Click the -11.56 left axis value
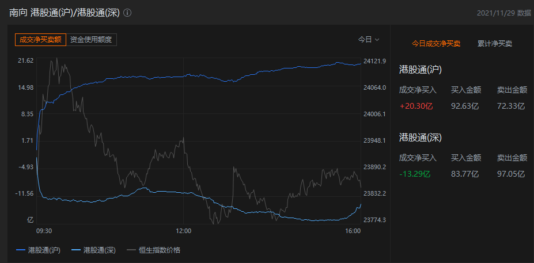534x263 pixels. coord(26,193)
